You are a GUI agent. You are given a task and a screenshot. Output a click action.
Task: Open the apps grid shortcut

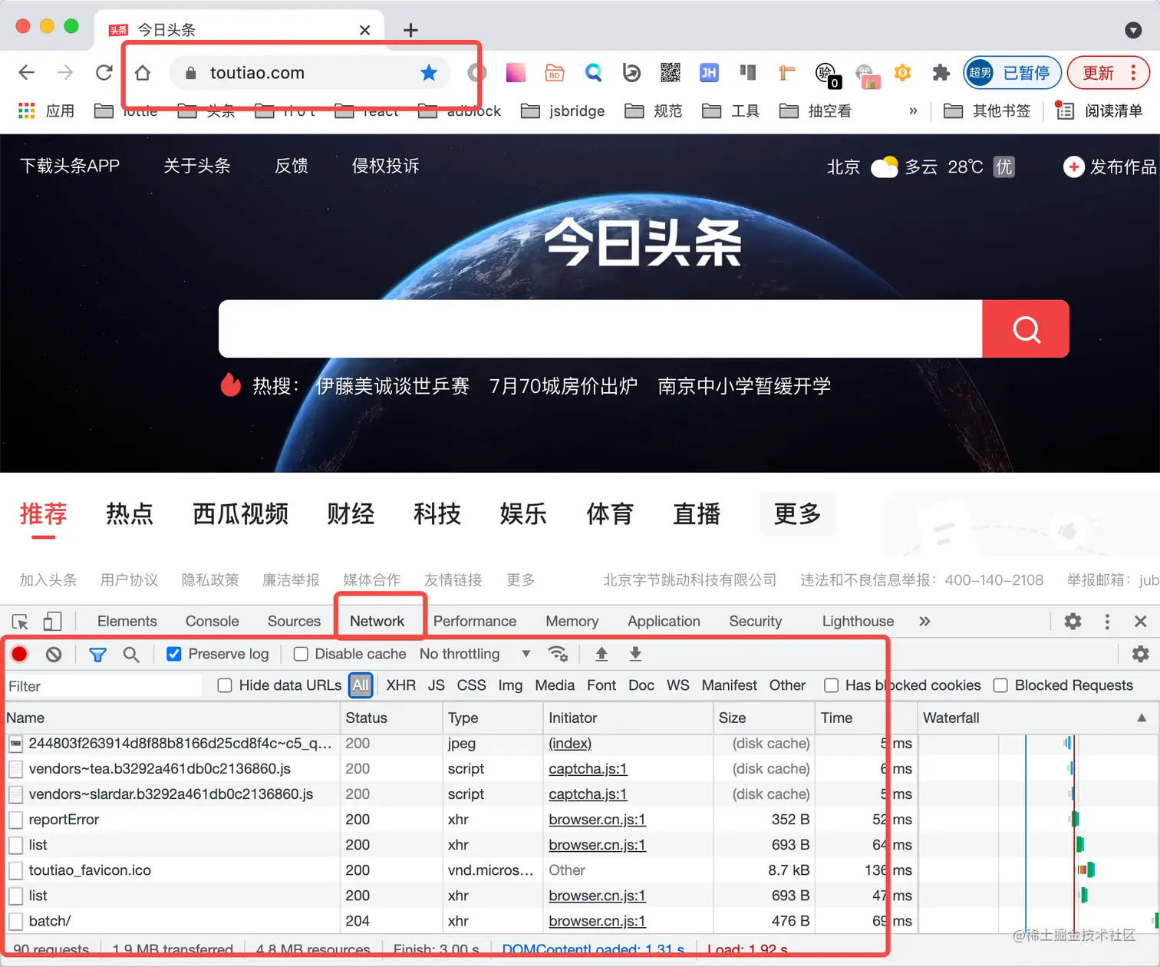pos(27,111)
